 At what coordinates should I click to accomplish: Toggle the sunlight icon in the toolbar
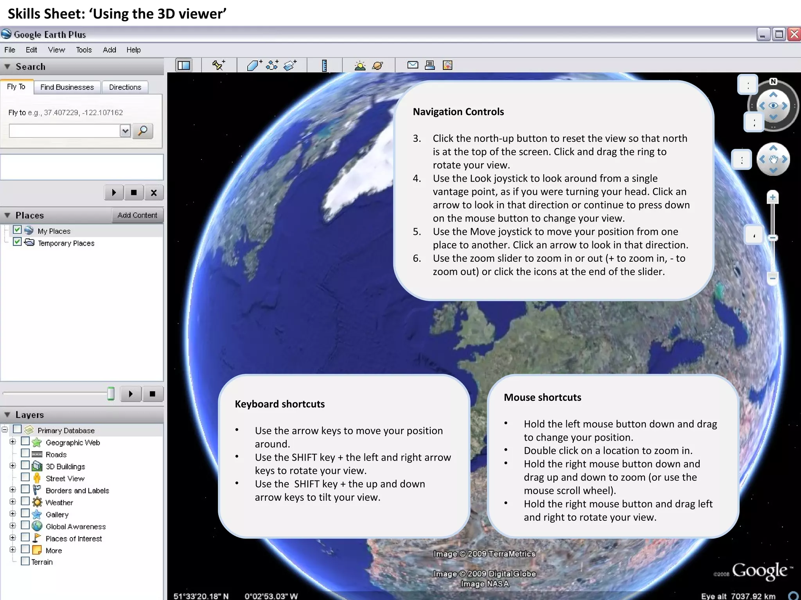coord(360,65)
